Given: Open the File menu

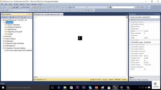Looking at the screenshot, I should point(2,4).
